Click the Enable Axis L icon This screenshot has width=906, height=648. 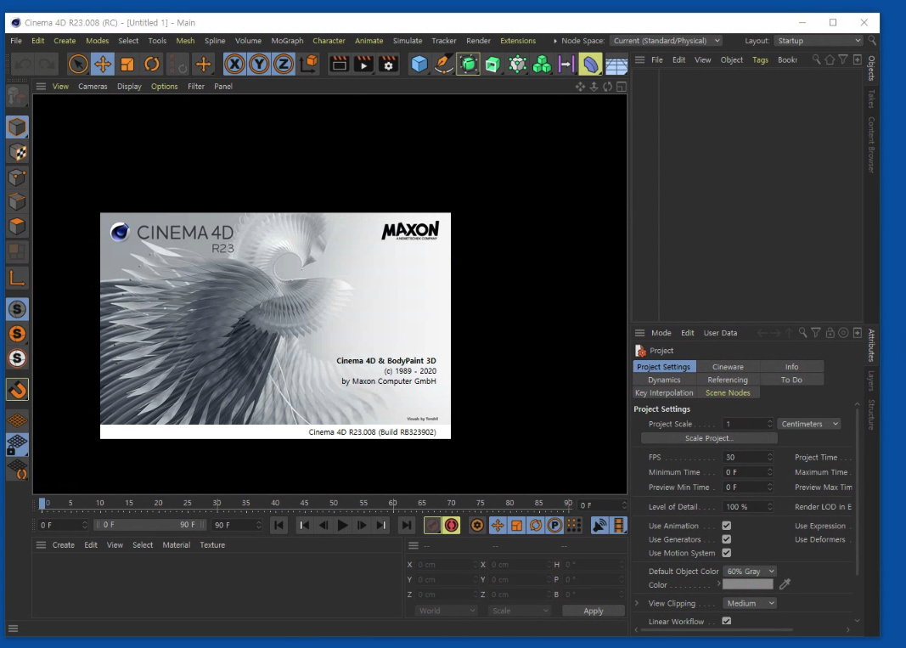click(x=17, y=279)
